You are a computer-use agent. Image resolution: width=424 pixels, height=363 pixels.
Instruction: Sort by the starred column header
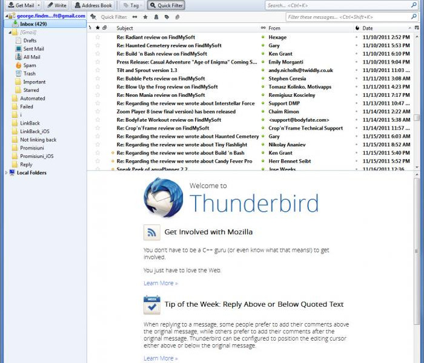pyautogui.click(x=98, y=28)
